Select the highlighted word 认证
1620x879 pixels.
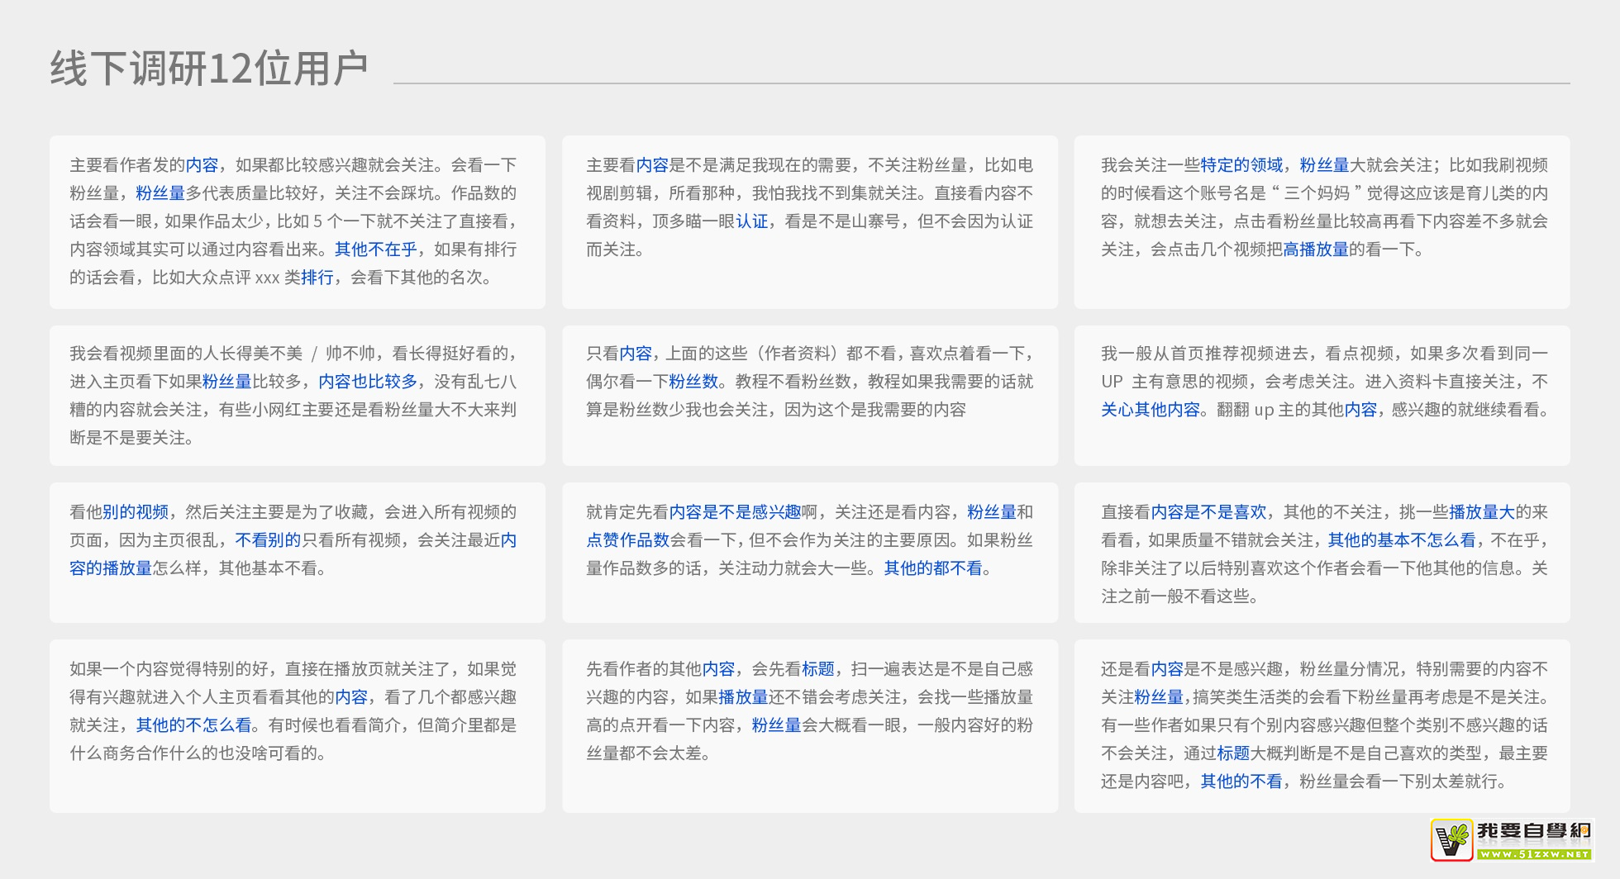click(751, 221)
